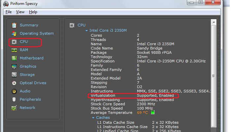Open the Optical Drives section

coord(33,83)
